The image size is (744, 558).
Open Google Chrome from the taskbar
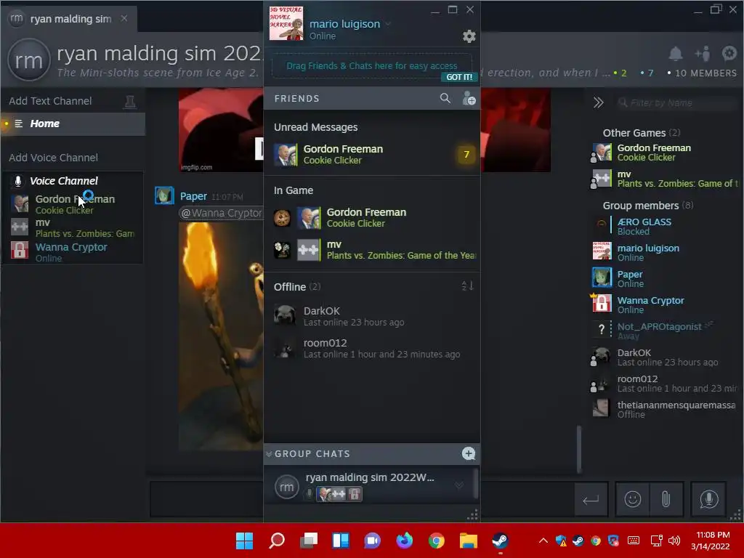point(436,541)
